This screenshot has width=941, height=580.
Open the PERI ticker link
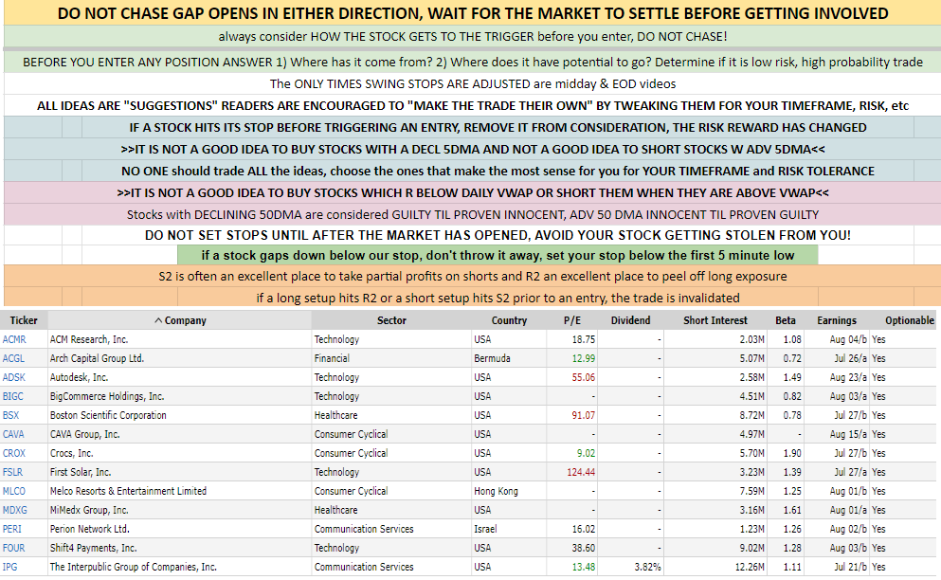click(12, 529)
